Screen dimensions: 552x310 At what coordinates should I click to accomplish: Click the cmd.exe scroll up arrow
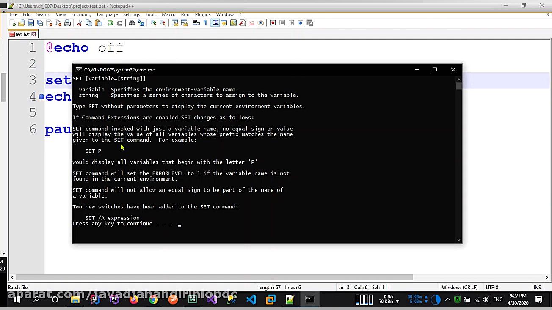[459, 79]
